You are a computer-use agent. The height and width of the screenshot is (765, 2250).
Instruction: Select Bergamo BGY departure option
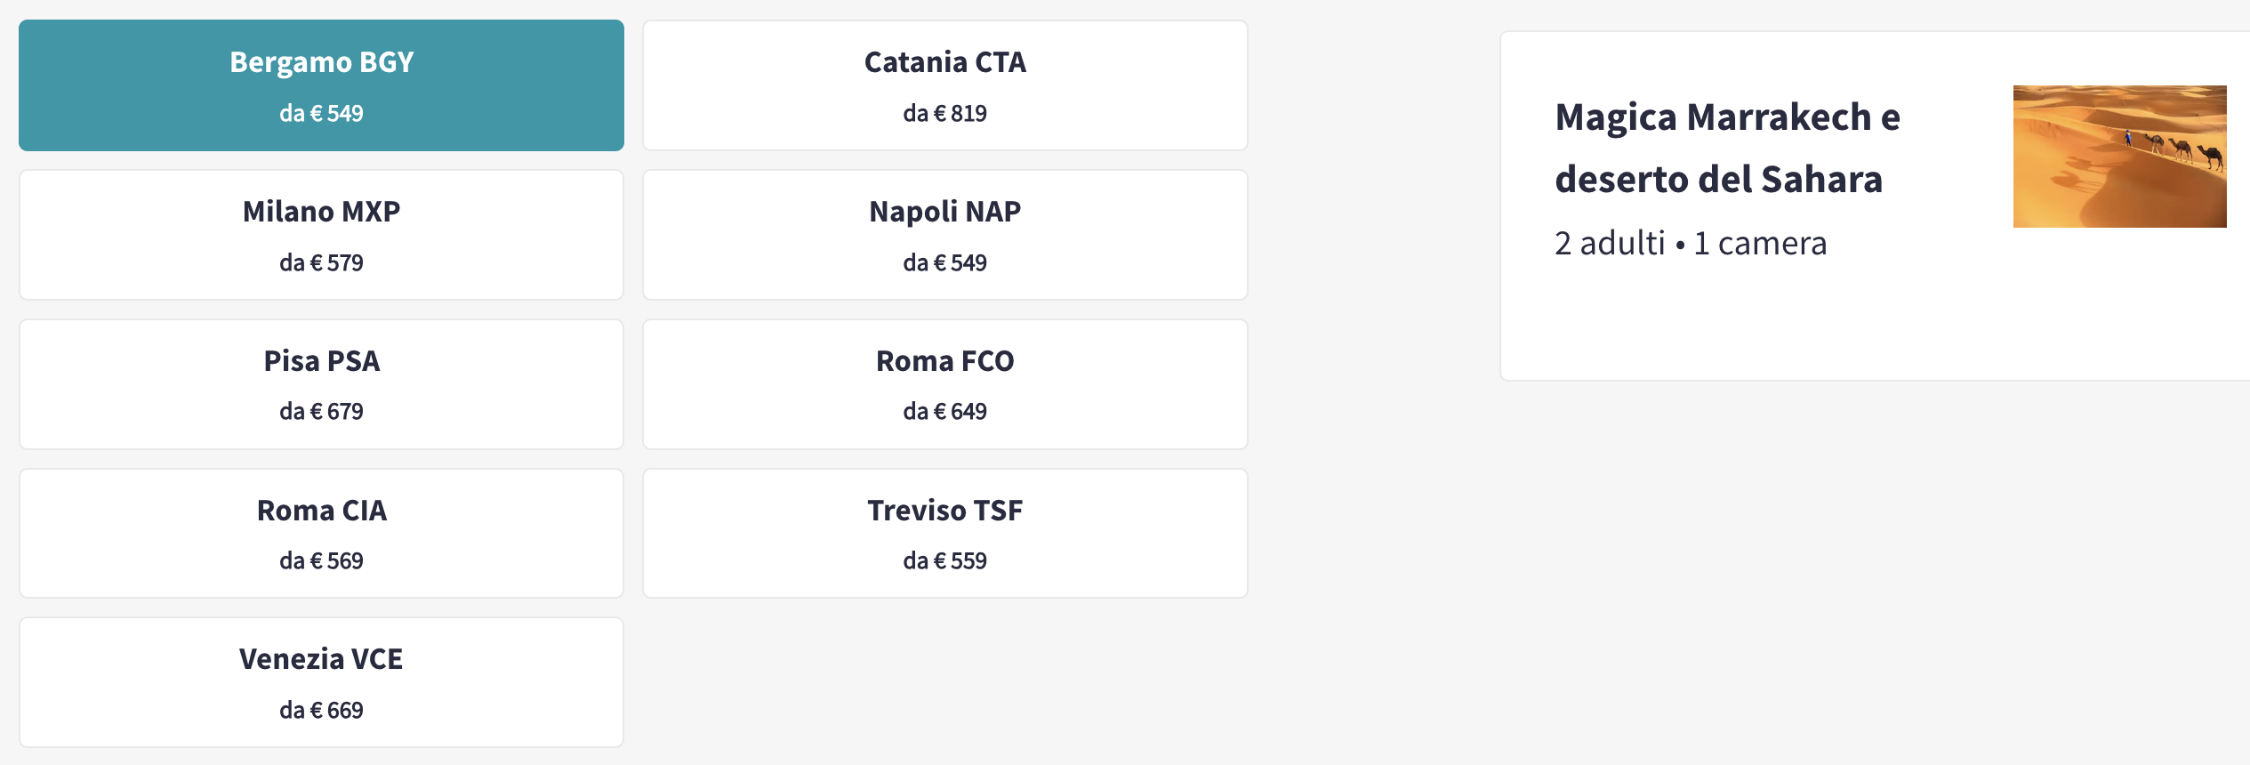tap(321, 85)
